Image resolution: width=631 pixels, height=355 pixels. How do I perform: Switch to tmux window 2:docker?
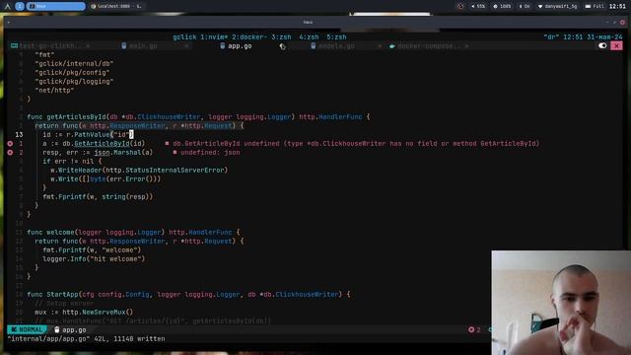coord(249,37)
